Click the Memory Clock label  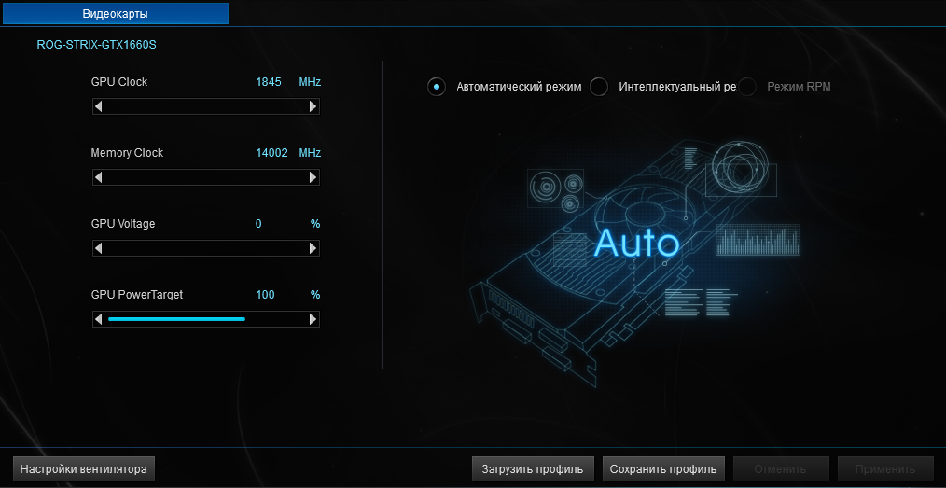[x=127, y=153]
